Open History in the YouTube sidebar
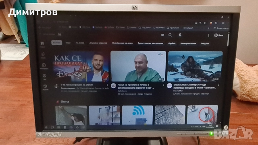258x145 pixels. tap(45, 87)
